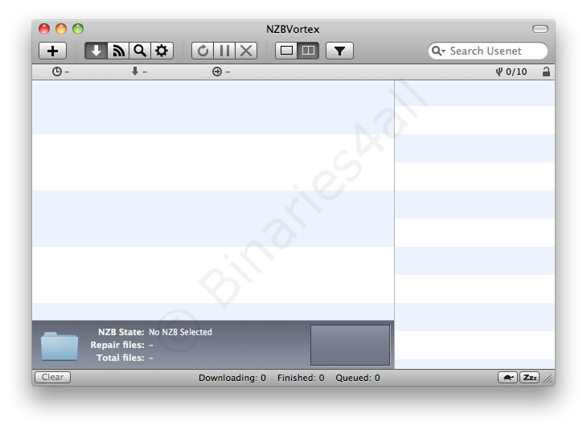This screenshot has height=430, width=587.
Task: Click the retry circular arrow button
Action: coord(203,51)
